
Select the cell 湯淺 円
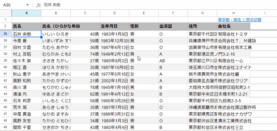pyautogui.click(x=27, y=94)
